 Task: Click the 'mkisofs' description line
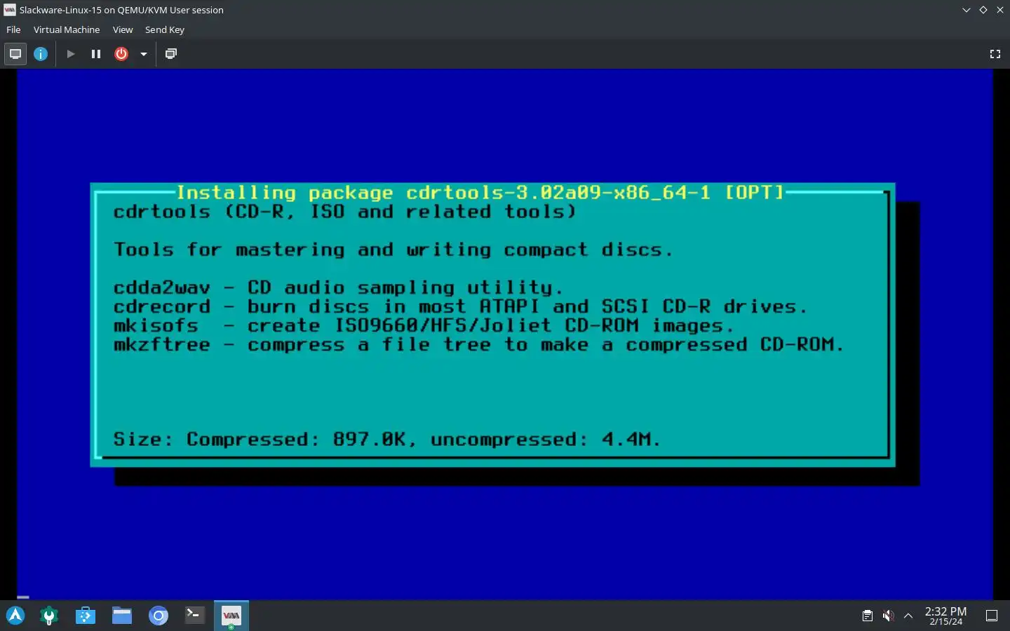pos(424,325)
